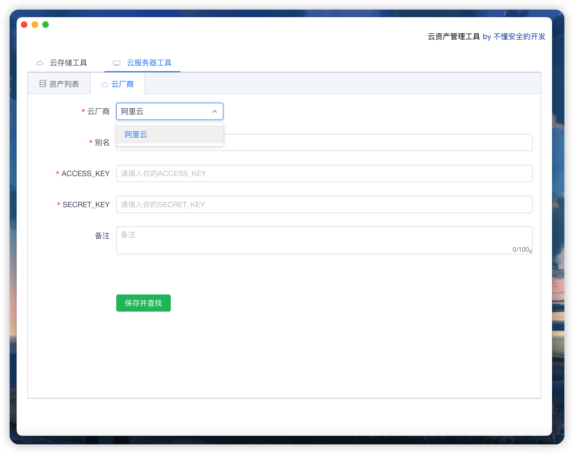Click the green zoom button in window corner

click(x=46, y=25)
